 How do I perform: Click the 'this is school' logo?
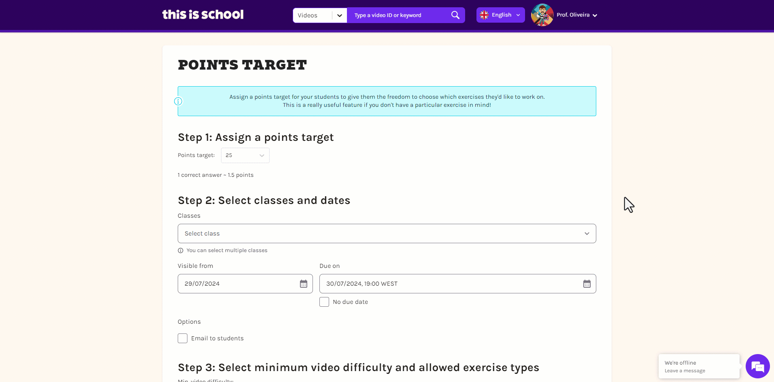click(203, 15)
